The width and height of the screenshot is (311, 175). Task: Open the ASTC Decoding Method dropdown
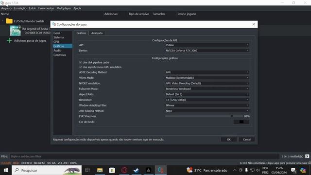point(207,72)
